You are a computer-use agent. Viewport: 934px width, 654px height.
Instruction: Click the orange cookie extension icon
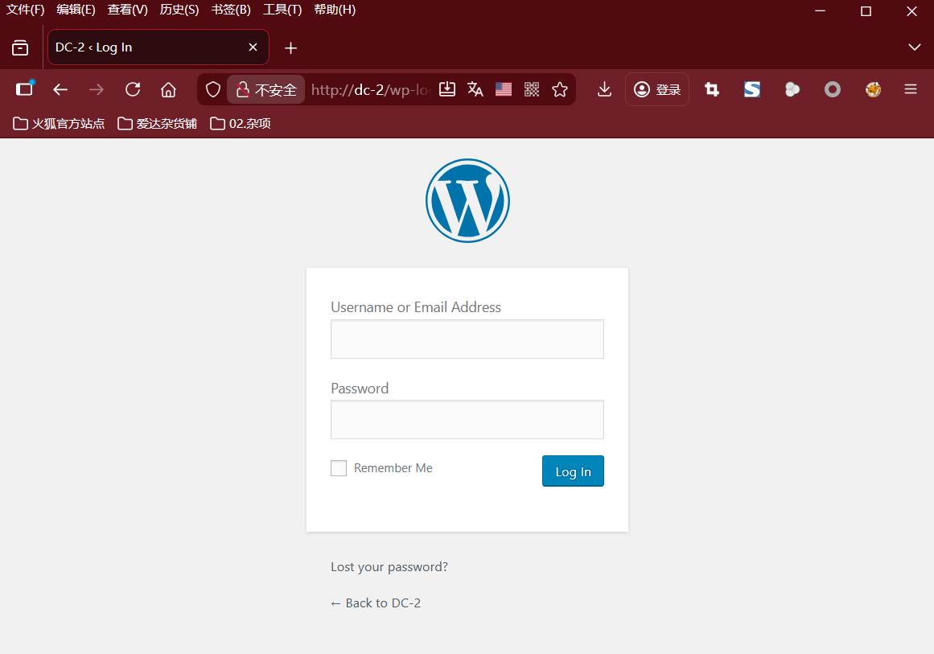[873, 89]
